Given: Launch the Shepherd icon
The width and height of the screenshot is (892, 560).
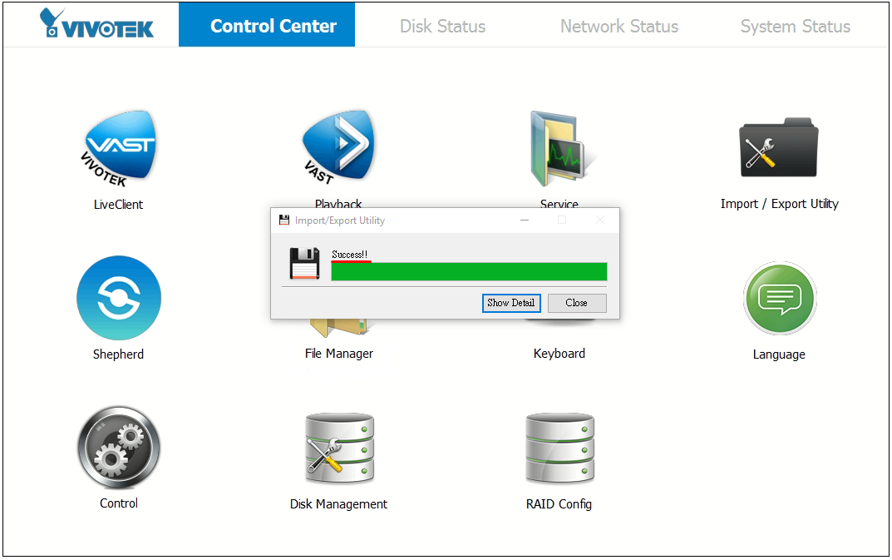Looking at the screenshot, I should tap(119, 298).
